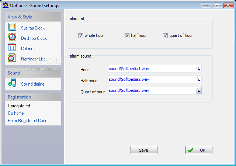Open the Calendar settings
This screenshot has width=236, height=166.
coord(29,49)
